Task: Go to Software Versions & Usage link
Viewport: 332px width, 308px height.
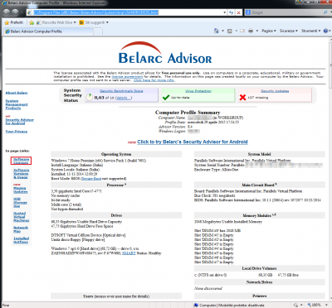Action: tap(22, 174)
